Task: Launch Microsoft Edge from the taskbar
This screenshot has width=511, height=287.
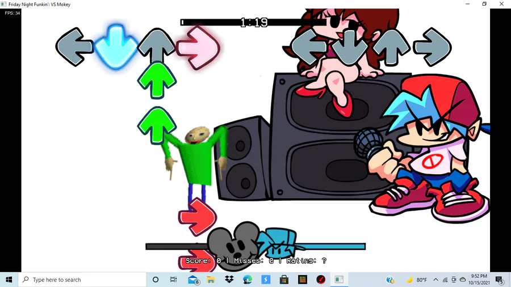Action: 248,280
